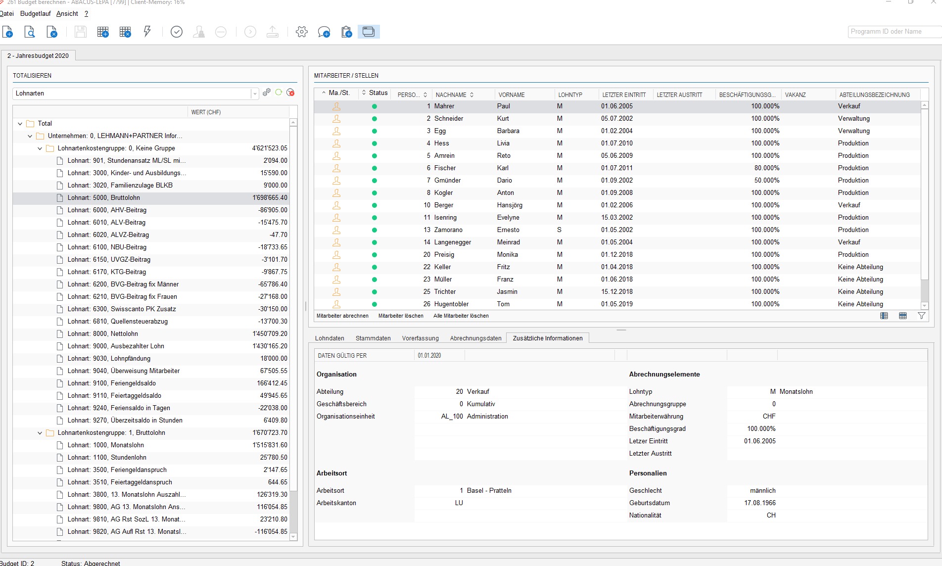Switch to the Lohndaten tab
The height and width of the screenshot is (566, 942).
pyautogui.click(x=330, y=338)
